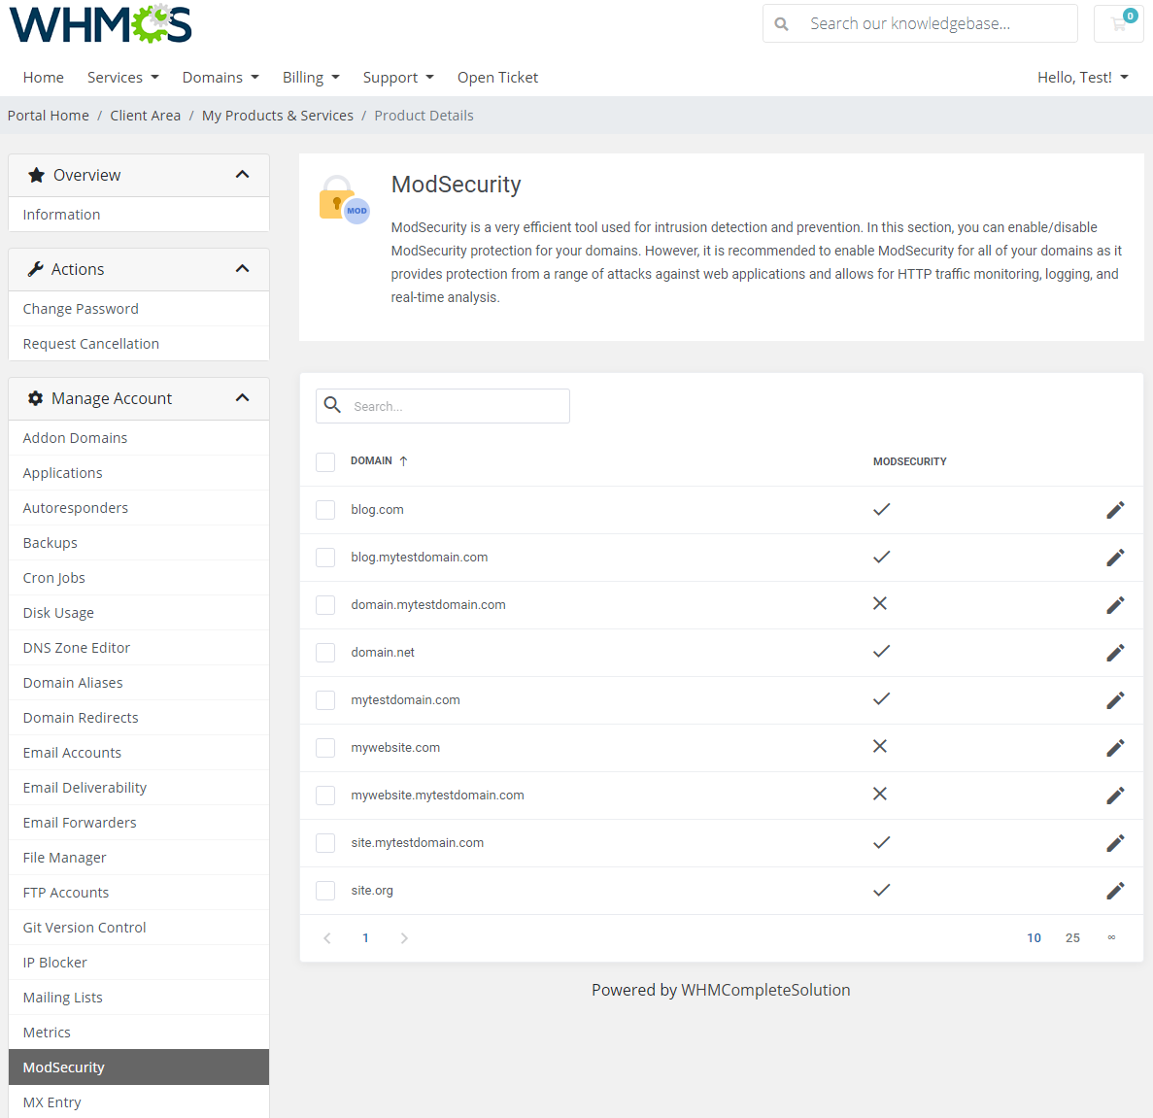1153x1118 pixels.
Task: Check the checkbox next to blog.mytestdomain.com
Action: tap(325, 557)
